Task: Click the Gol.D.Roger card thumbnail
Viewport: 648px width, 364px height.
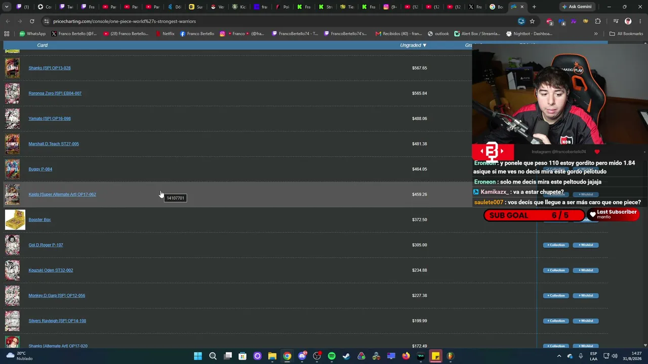Action: [12, 245]
